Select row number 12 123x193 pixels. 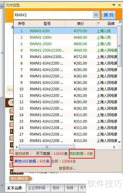(x=65, y=102)
